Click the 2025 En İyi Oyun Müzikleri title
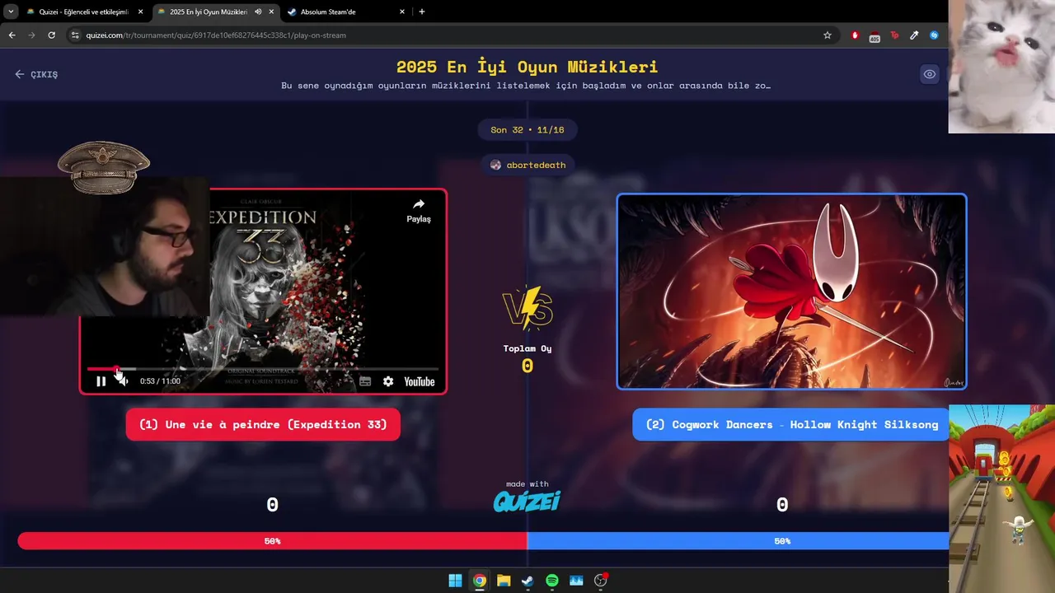1055x593 pixels. pyautogui.click(x=527, y=67)
